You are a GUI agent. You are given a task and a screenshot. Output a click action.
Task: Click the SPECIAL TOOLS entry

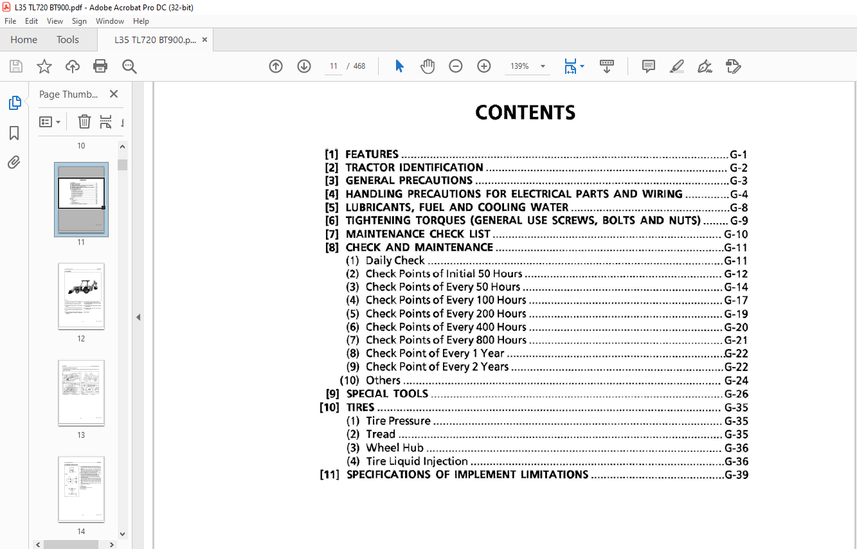click(536, 394)
